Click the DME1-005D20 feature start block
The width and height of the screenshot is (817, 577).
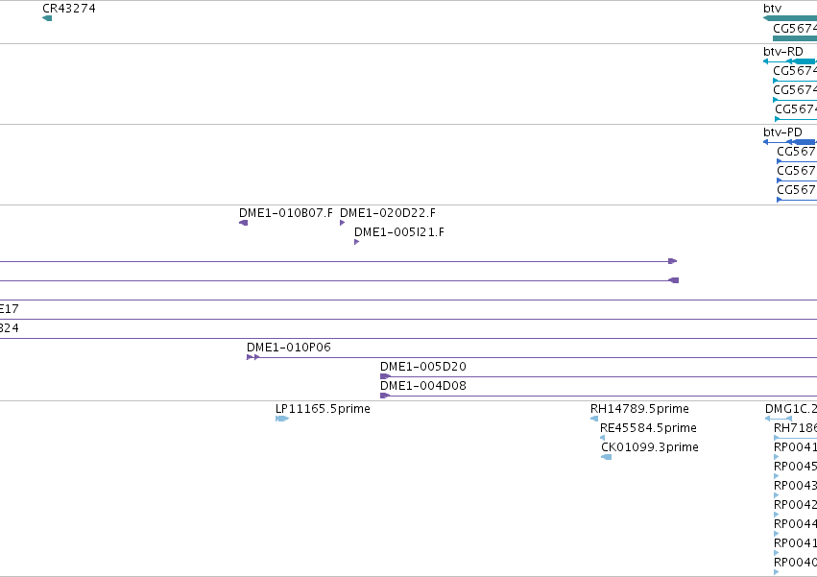tap(386, 376)
